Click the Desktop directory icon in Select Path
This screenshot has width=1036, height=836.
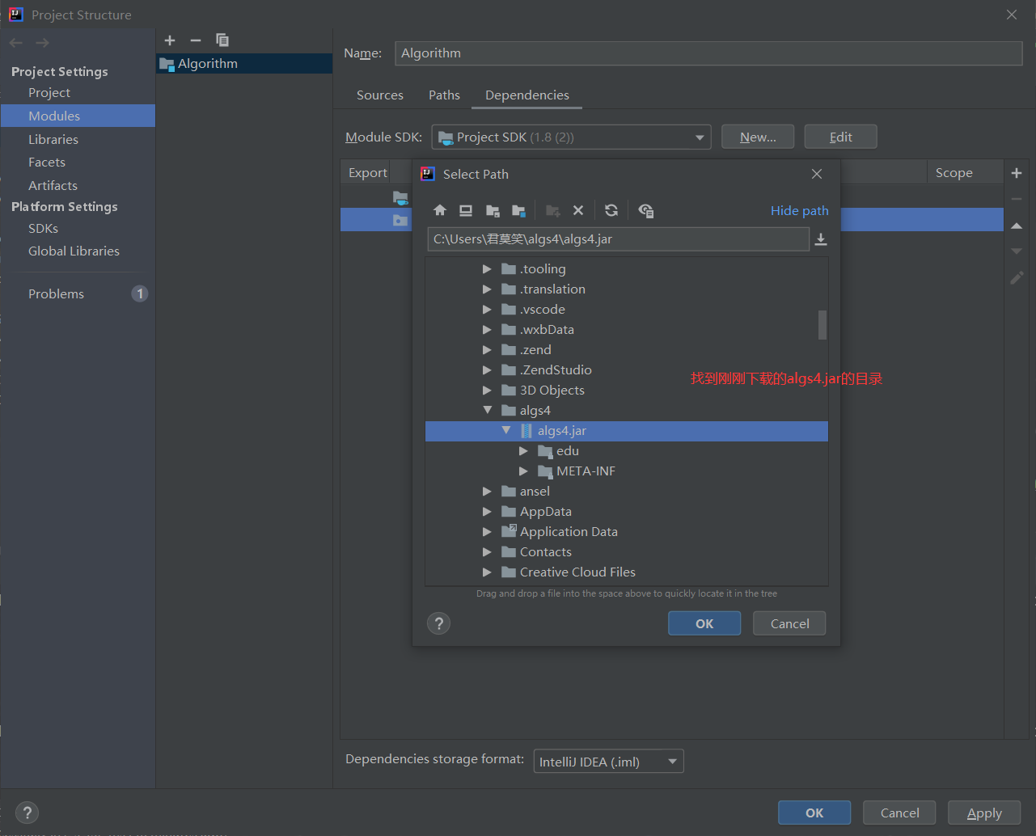[466, 210]
